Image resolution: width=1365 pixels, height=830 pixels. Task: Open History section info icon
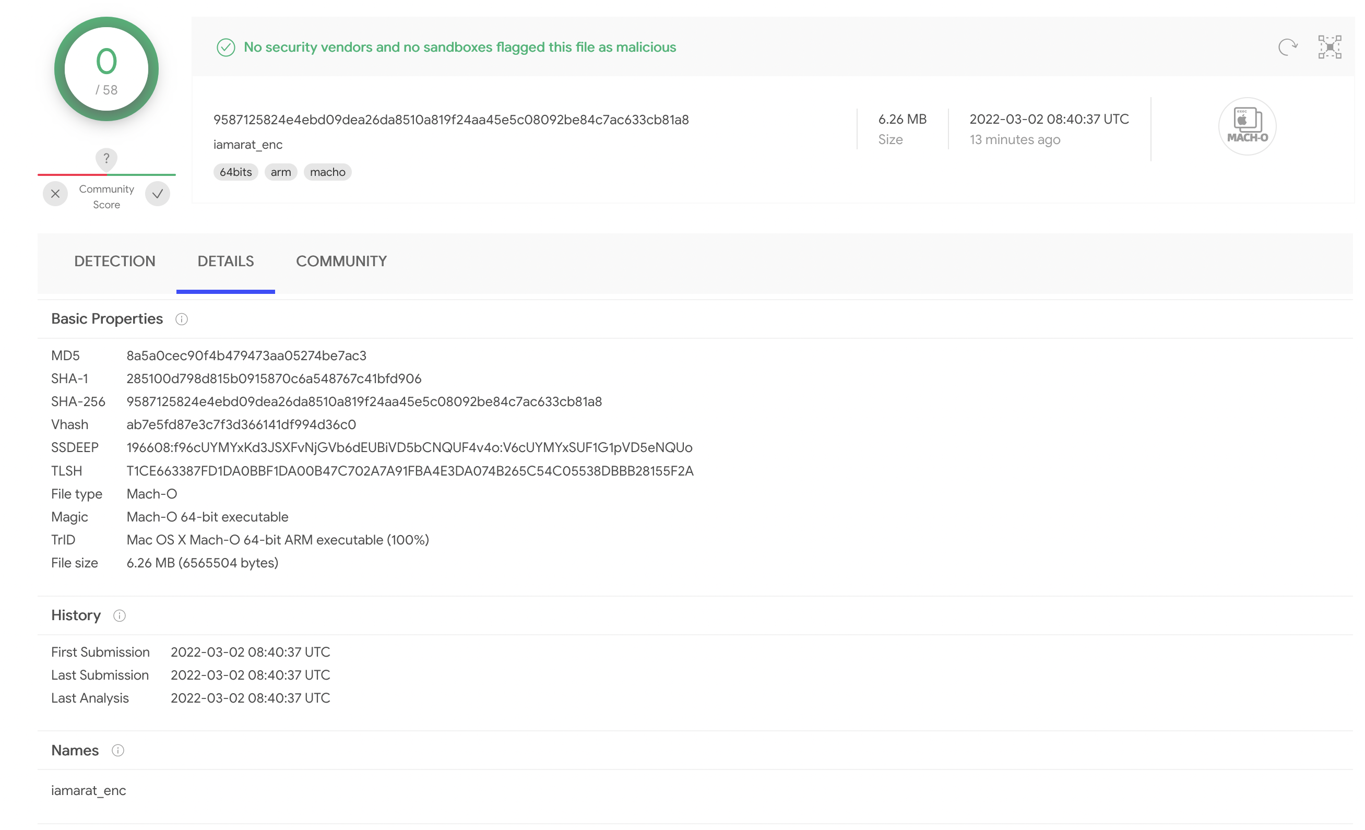click(120, 615)
